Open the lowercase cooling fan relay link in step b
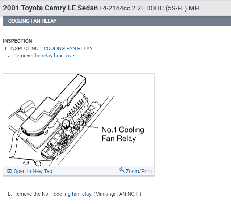This screenshot has width=231, height=204. [72, 194]
